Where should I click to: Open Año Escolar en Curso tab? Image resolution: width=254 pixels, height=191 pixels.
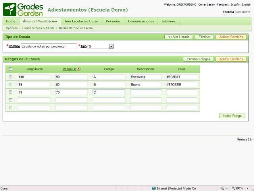coord(81,21)
